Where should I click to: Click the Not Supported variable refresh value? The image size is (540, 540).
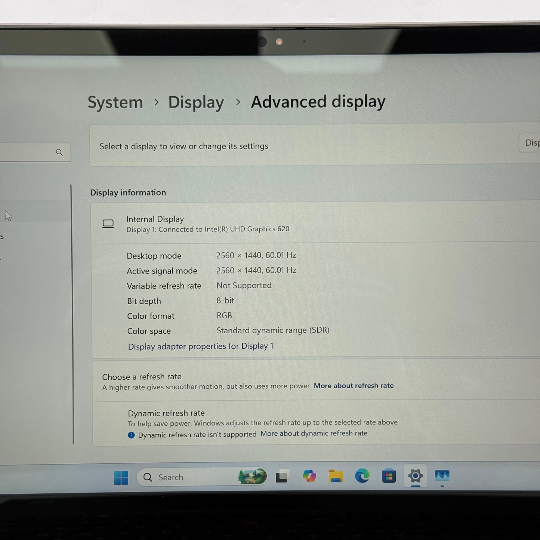244,286
